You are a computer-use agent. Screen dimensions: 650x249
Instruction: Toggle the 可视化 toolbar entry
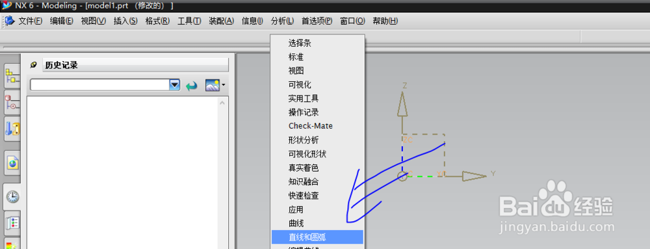click(x=317, y=85)
